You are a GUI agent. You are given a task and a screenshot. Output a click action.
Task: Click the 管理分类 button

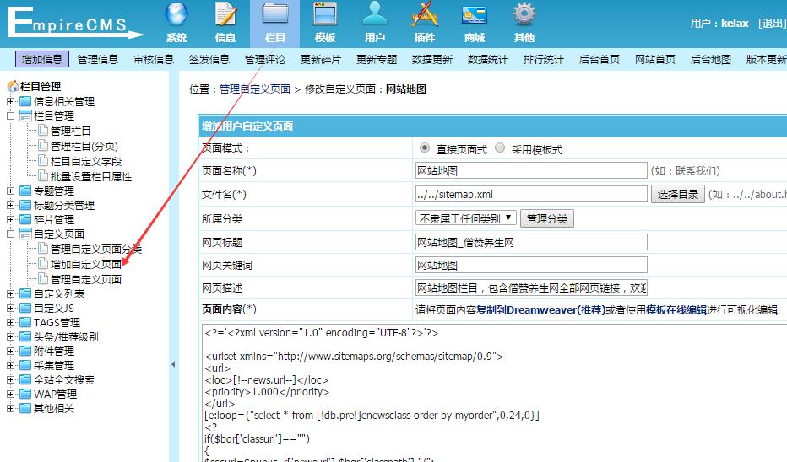coord(546,218)
